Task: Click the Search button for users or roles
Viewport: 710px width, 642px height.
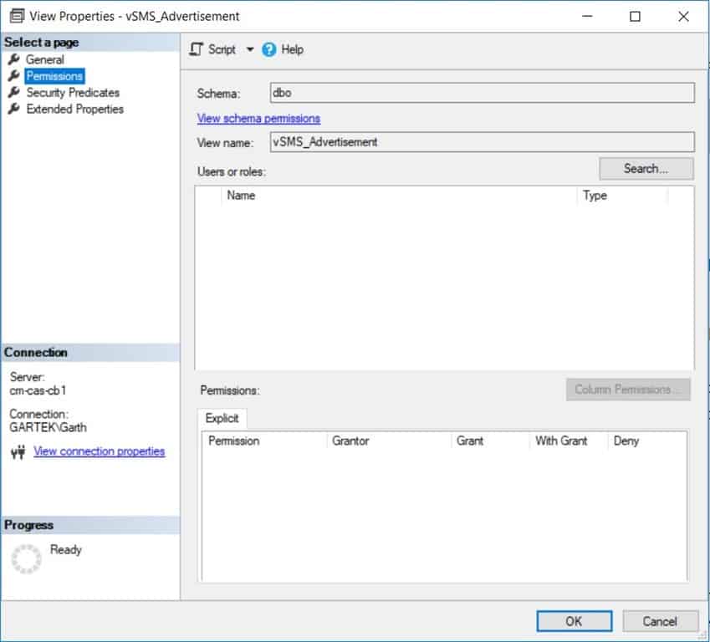Action: [646, 168]
